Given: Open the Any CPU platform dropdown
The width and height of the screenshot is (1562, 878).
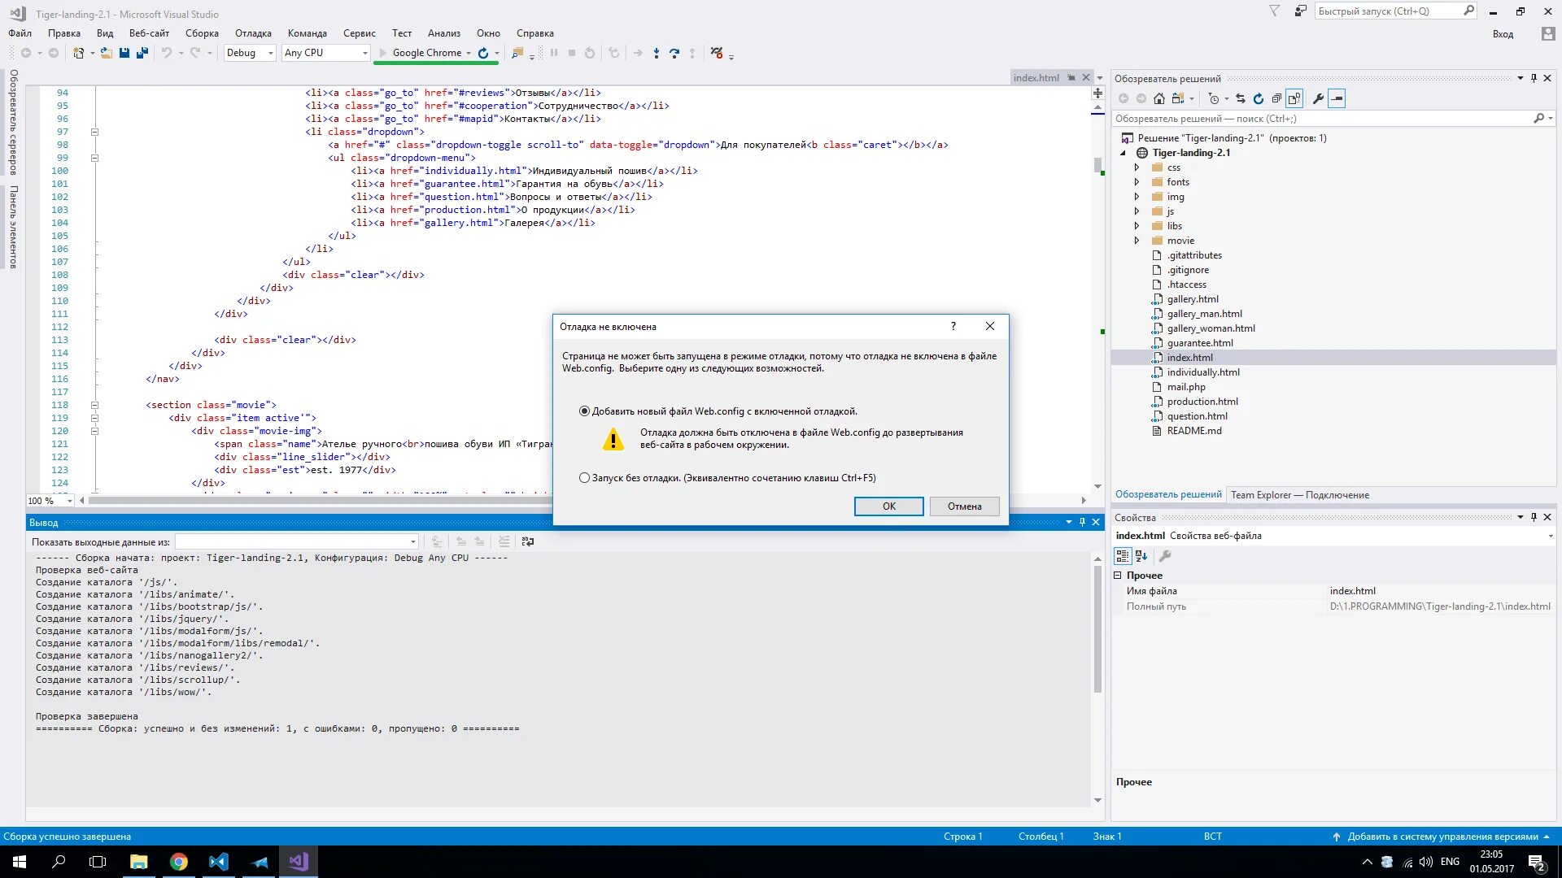Looking at the screenshot, I should (x=325, y=53).
